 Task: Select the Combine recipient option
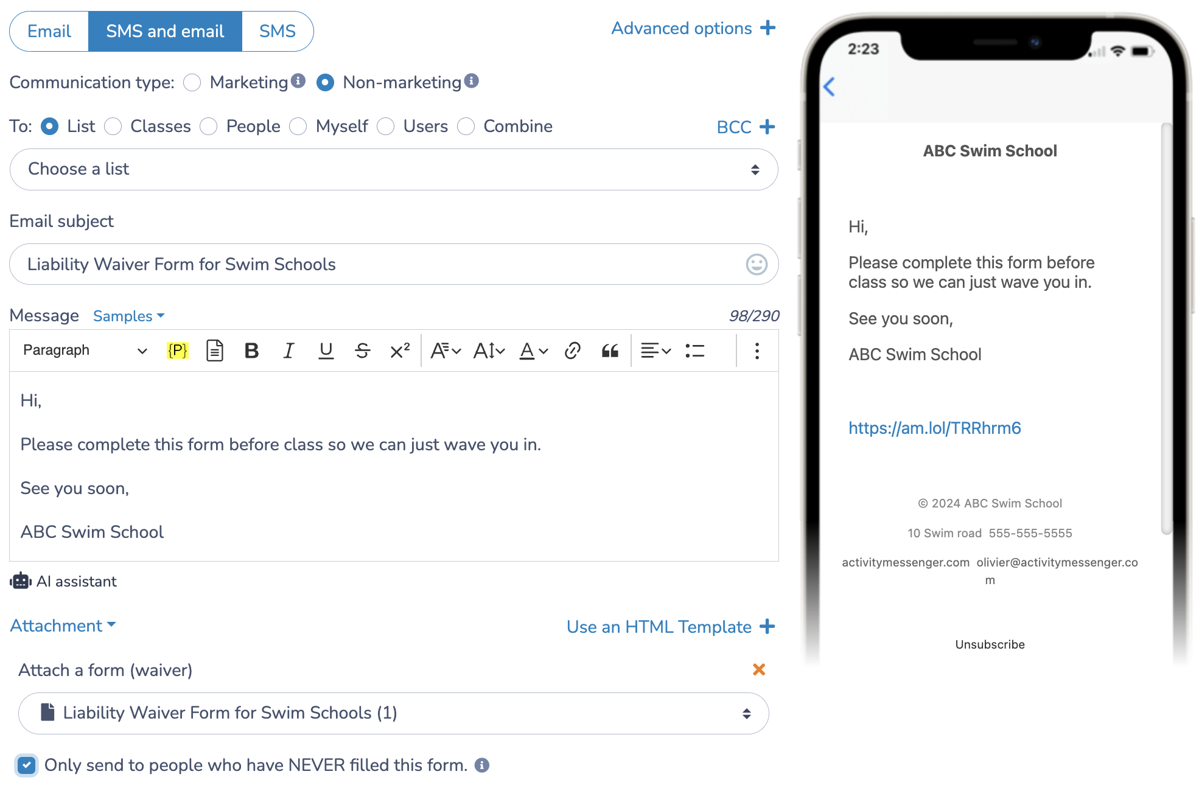pos(466,126)
